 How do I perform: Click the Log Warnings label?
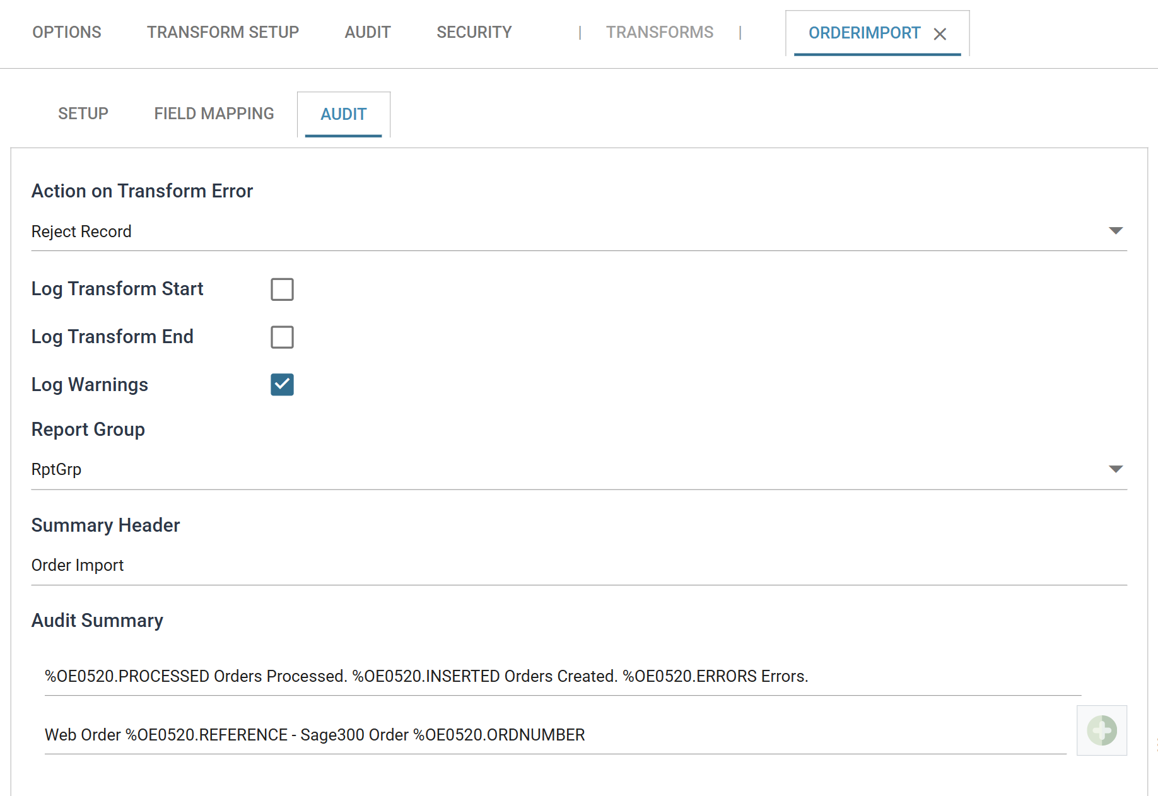coord(90,385)
